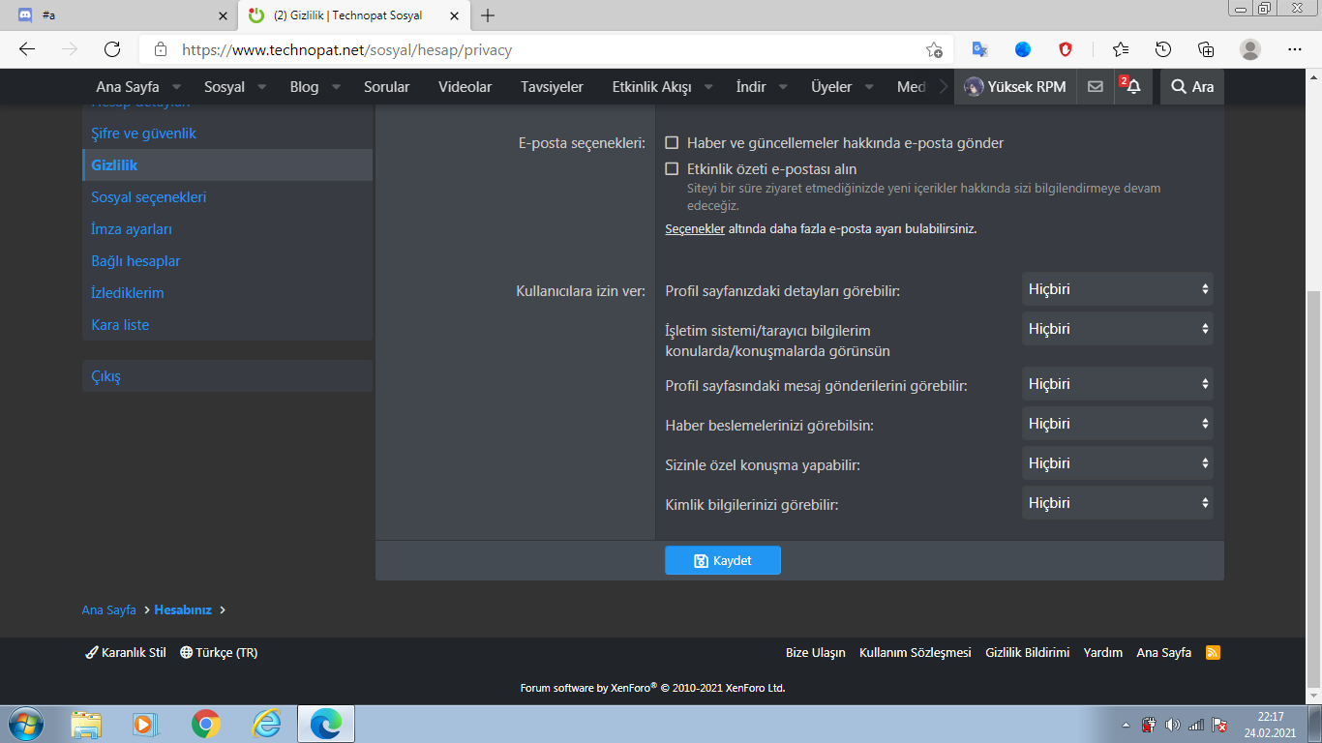Open the browser Settings and more menu

pyautogui.click(x=1295, y=49)
